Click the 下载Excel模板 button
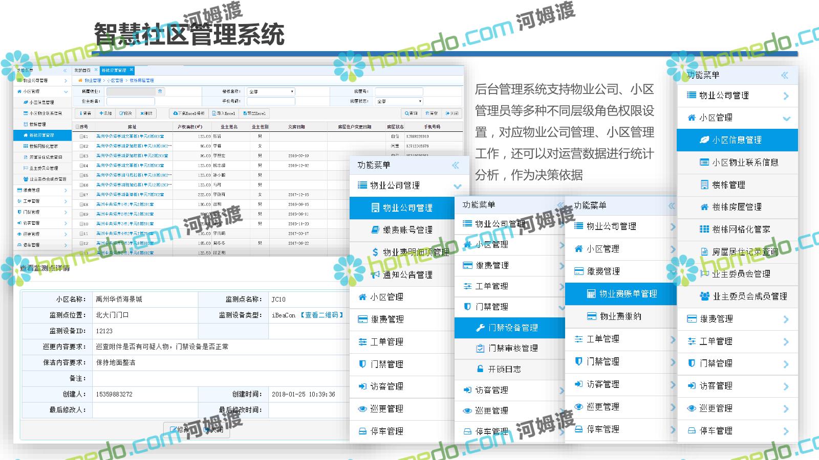Image resolution: width=819 pixels, height=460 pixels. pos(189,113)
